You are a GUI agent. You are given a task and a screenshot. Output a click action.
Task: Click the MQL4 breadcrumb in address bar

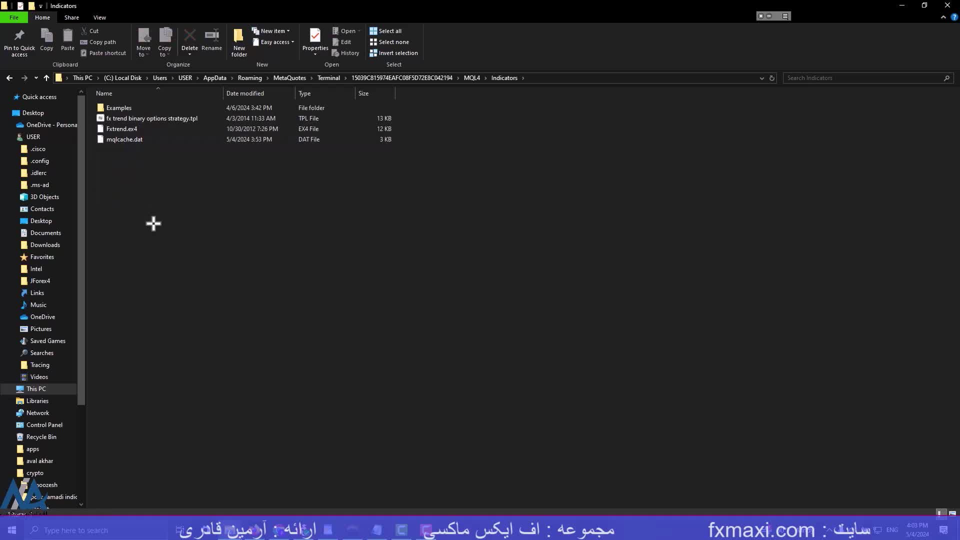point(471,78)
